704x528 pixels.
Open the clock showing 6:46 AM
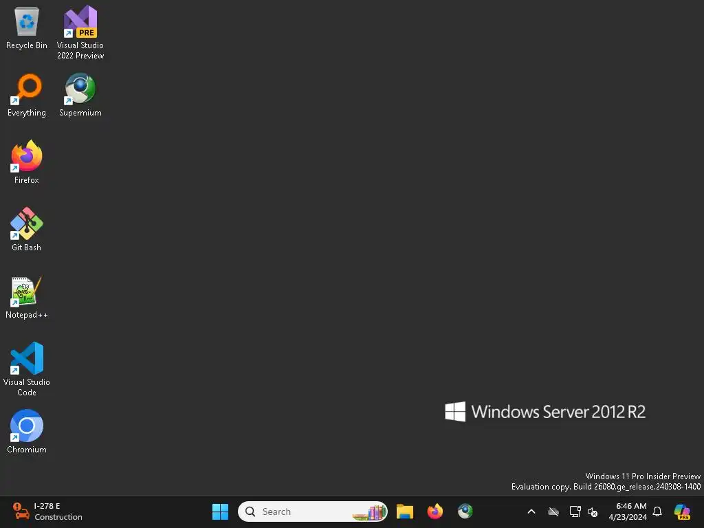click(628, 511)
